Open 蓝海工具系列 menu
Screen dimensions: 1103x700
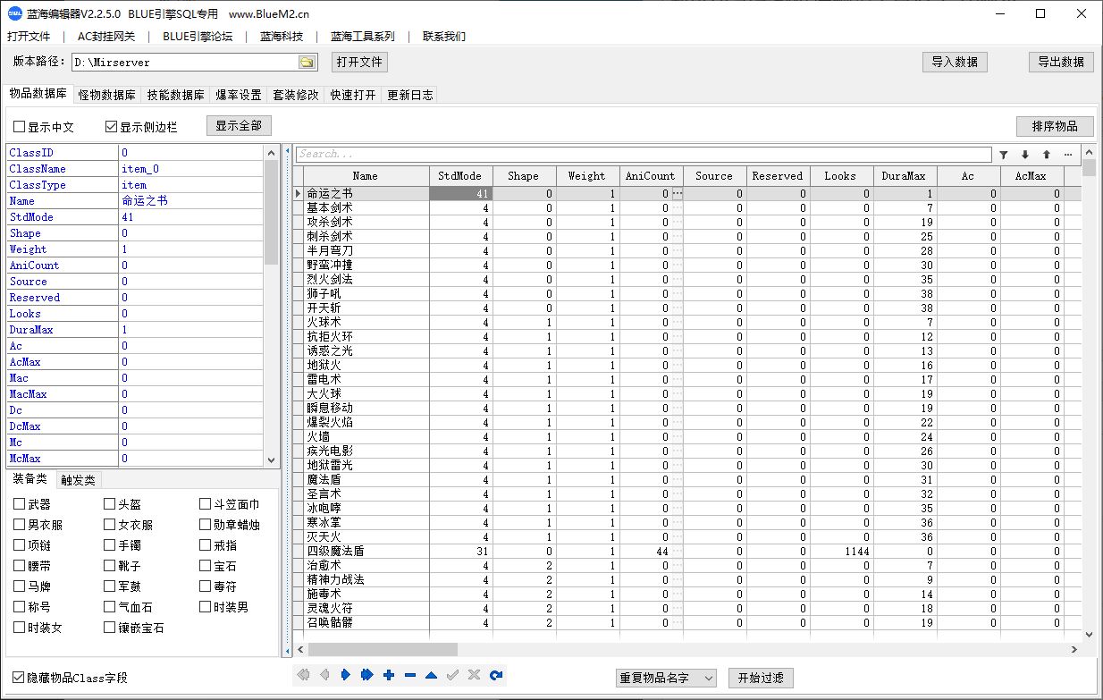(362, 37)
